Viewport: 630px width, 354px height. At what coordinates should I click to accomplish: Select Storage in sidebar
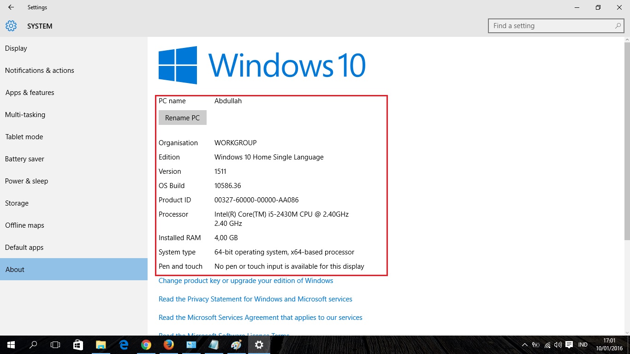[74, 203]
